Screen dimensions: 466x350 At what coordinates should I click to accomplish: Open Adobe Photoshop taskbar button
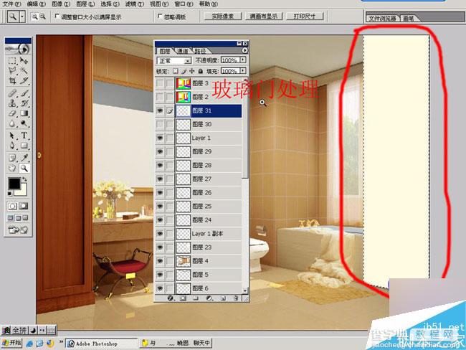pyautogui.click(x=101, y=344)
